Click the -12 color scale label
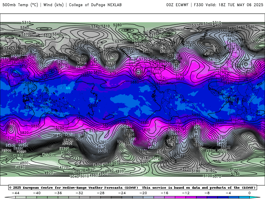The image size is (265, 199). 186,193
